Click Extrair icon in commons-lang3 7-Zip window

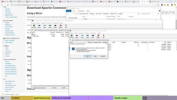click(x=39, y=26)
